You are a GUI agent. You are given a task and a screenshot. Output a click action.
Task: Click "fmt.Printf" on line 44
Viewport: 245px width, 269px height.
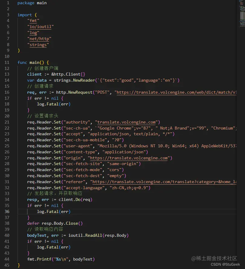click(39, 259)
